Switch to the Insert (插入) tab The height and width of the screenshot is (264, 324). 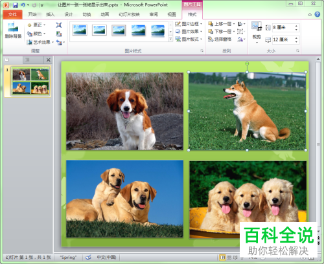pyautogui.click(x=50, y=14)
